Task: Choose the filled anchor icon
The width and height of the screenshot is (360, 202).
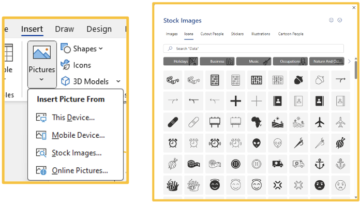Action: [319, 164]
